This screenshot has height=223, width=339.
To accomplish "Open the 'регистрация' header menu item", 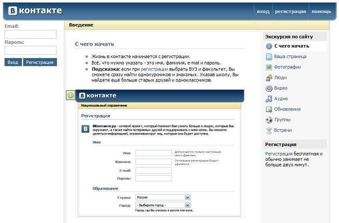I will tap(290, 11).
